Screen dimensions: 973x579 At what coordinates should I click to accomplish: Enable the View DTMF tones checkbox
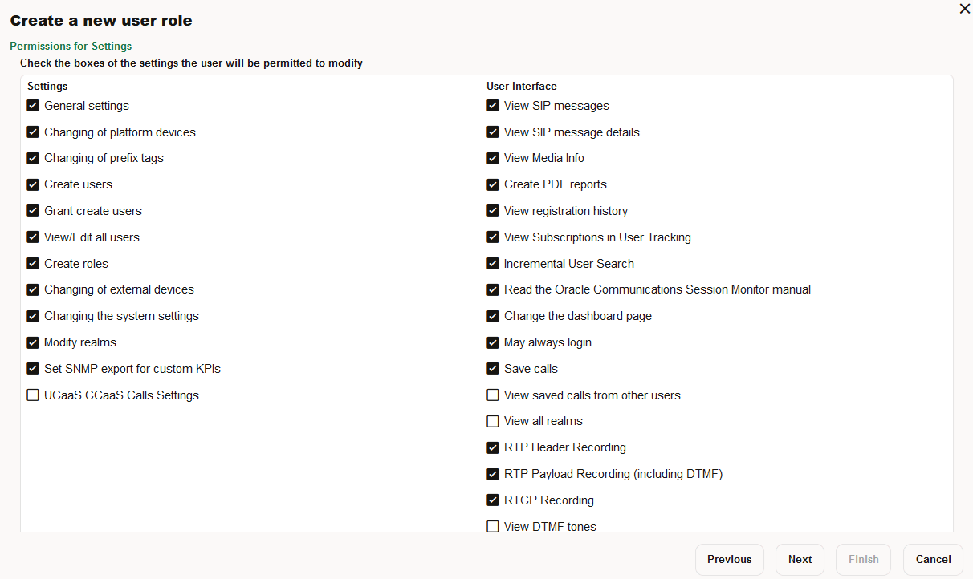tap(492, 526)
